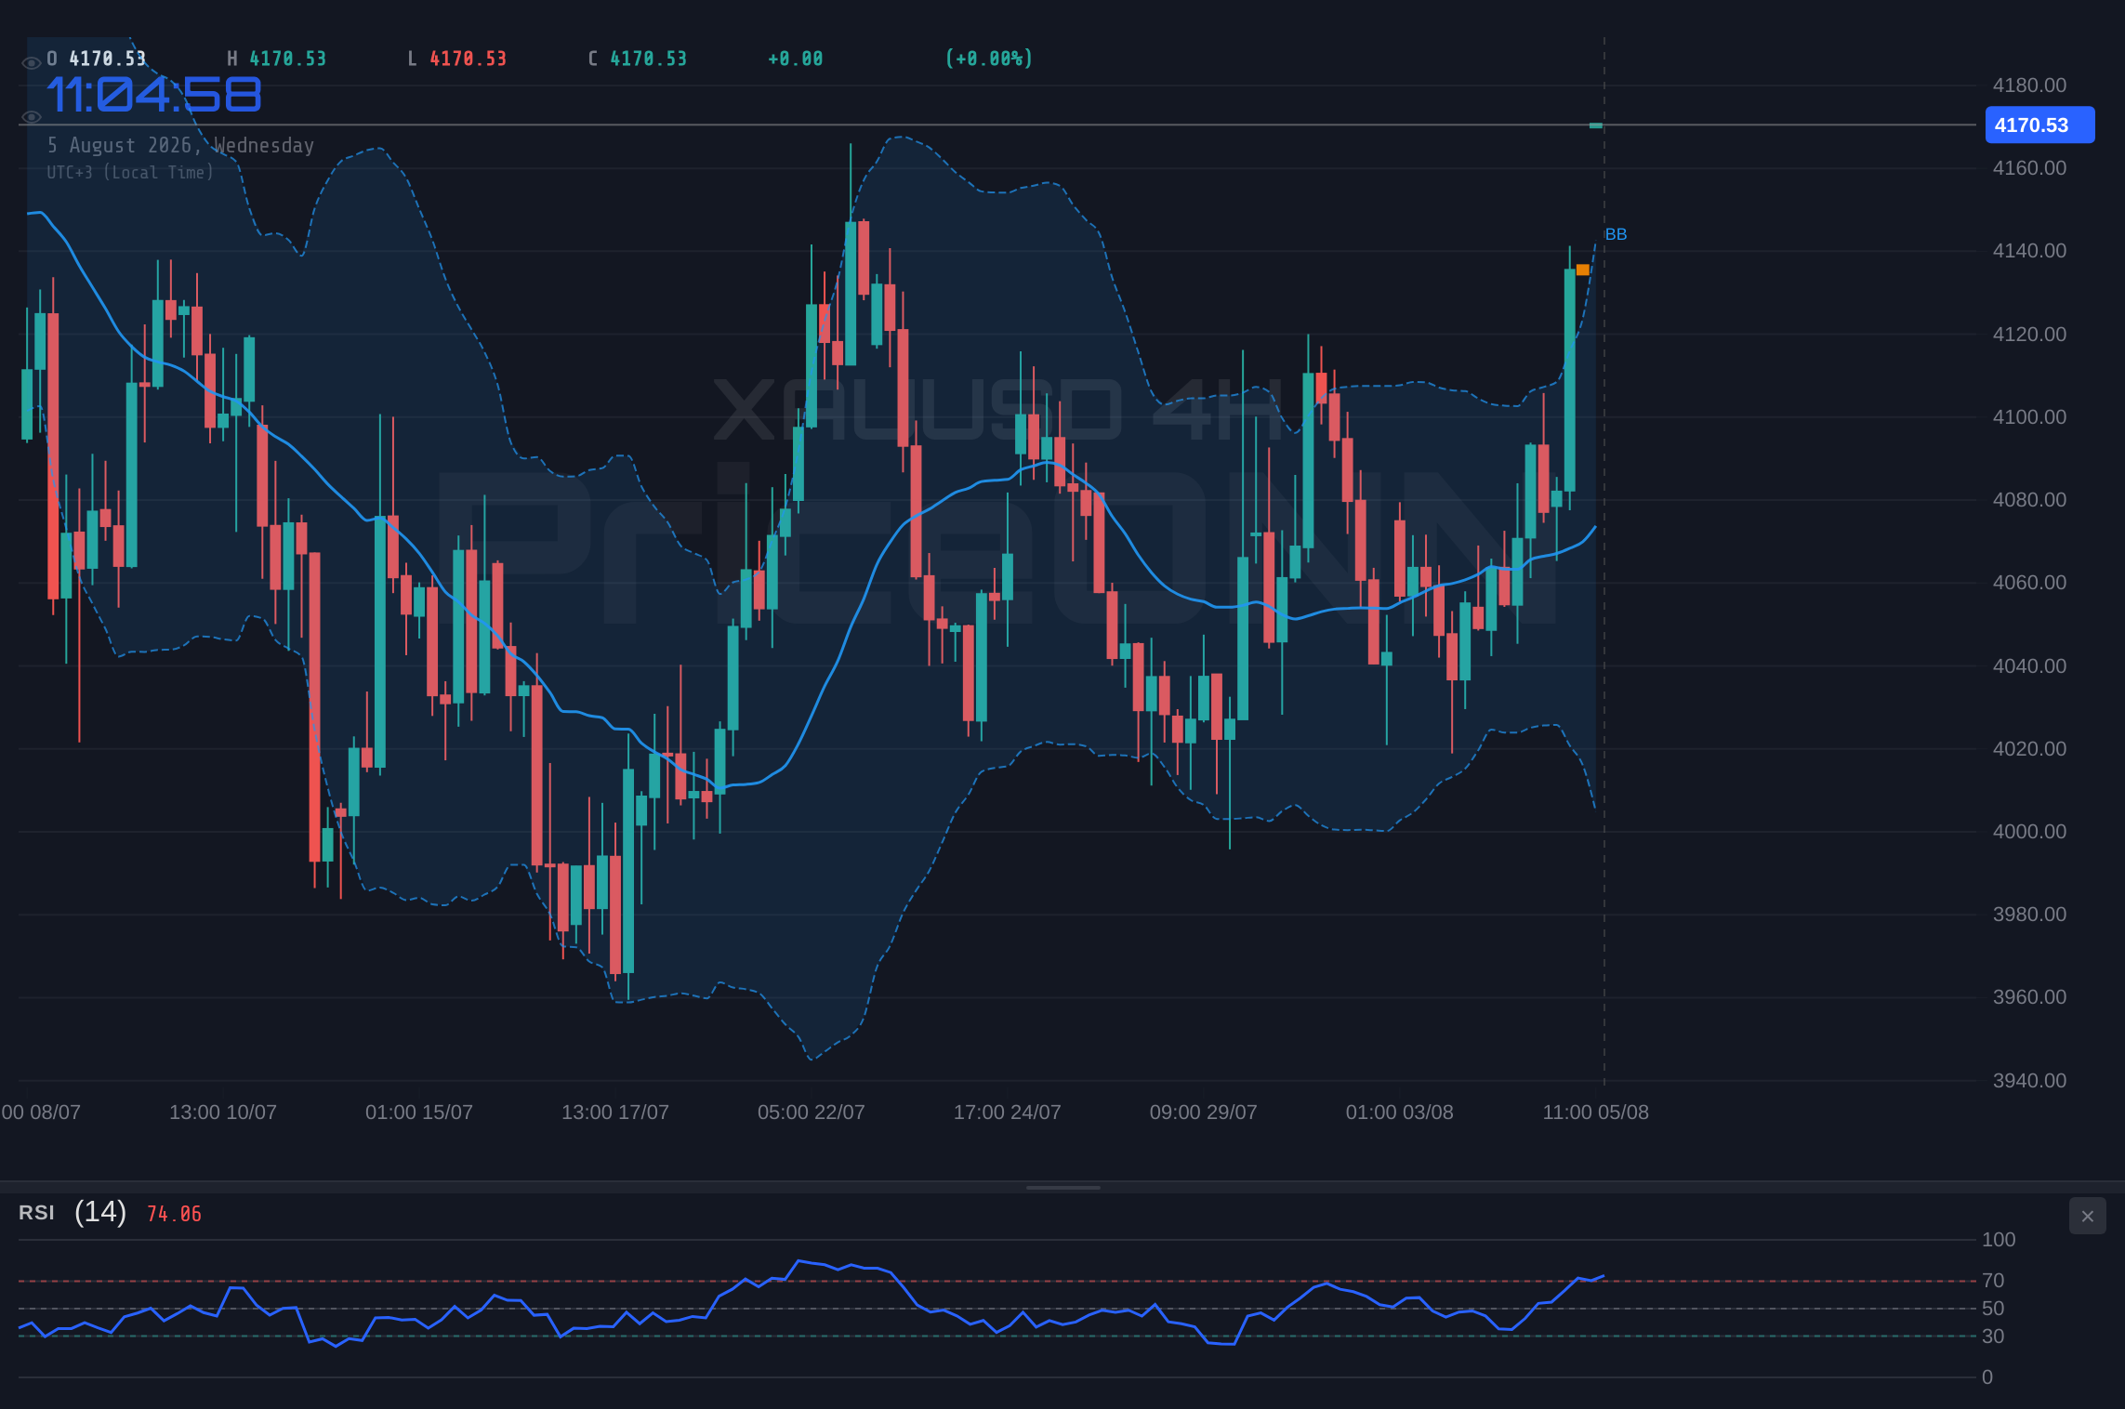Click the date '5 August 2026, Wednesday'
The width and height of the screenshot is (2125, 1409).
pyautogui.click(x=180, y=145)
